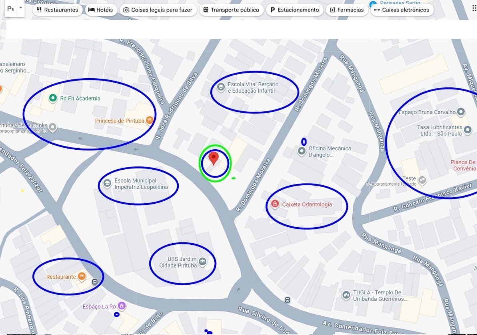Select the Caixas eletrônicos chip

(x=402, y=10)
